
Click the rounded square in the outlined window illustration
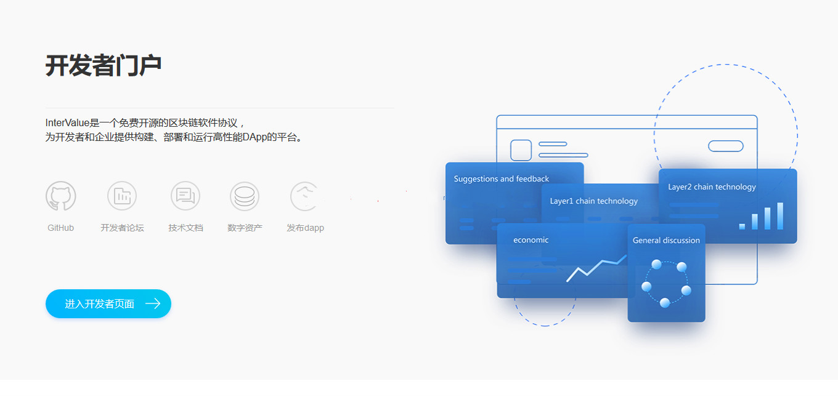521,150
